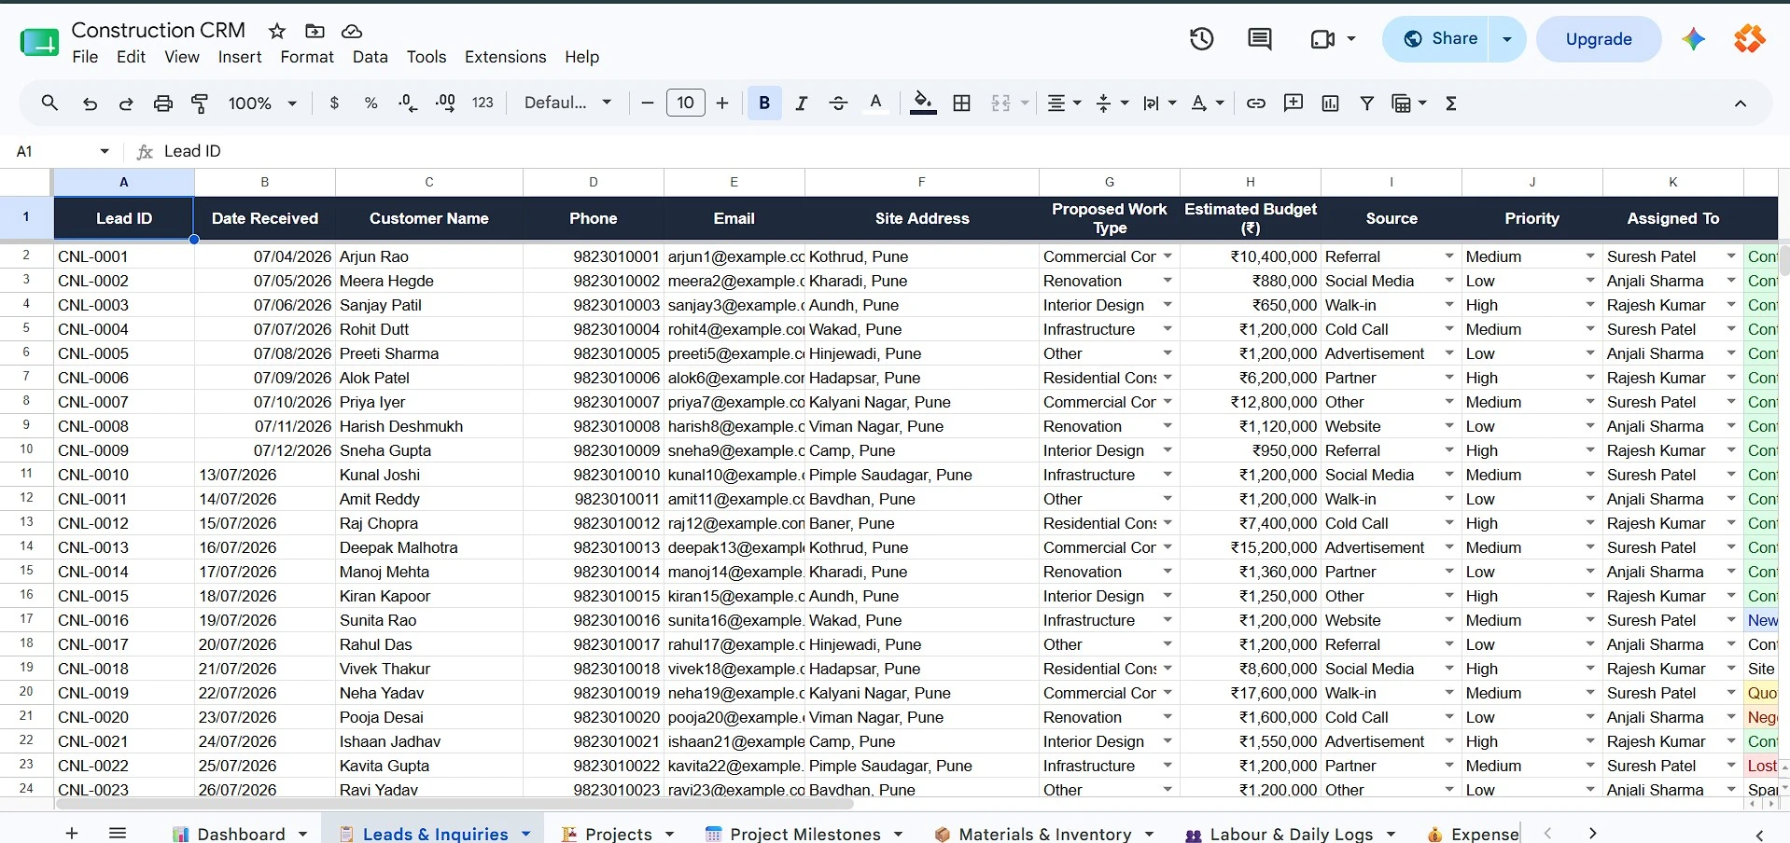
Task: Toggle bold formatting
Action: (x=764, y=104)
